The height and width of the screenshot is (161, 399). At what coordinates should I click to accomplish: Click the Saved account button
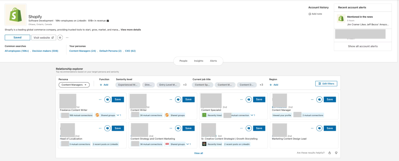17,38
